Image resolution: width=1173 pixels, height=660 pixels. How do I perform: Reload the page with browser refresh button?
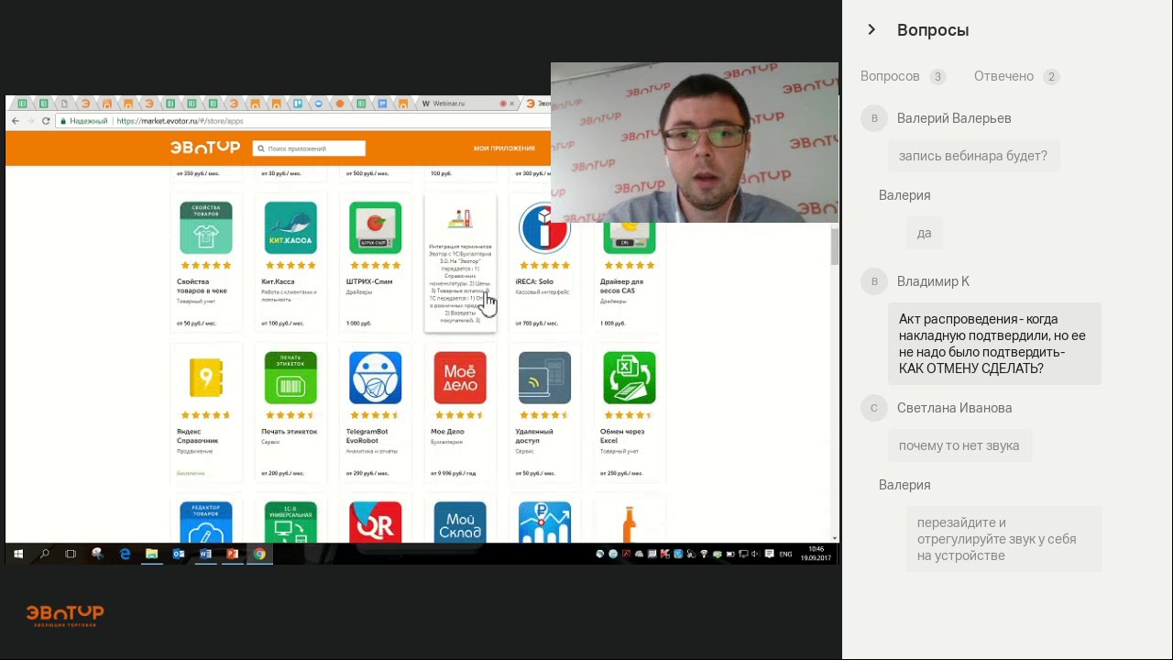point(47,121)
